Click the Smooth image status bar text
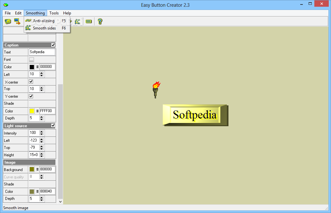Screen dimensions: 331x213 click(16, 208)
